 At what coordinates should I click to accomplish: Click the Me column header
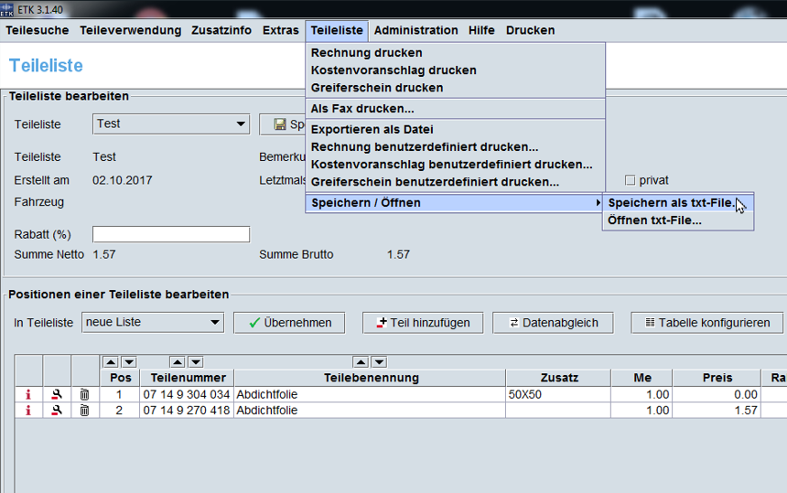[x=641, y=378]
